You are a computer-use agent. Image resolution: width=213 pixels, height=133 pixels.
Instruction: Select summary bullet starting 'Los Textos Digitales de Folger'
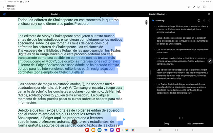(x=181, y=89)
